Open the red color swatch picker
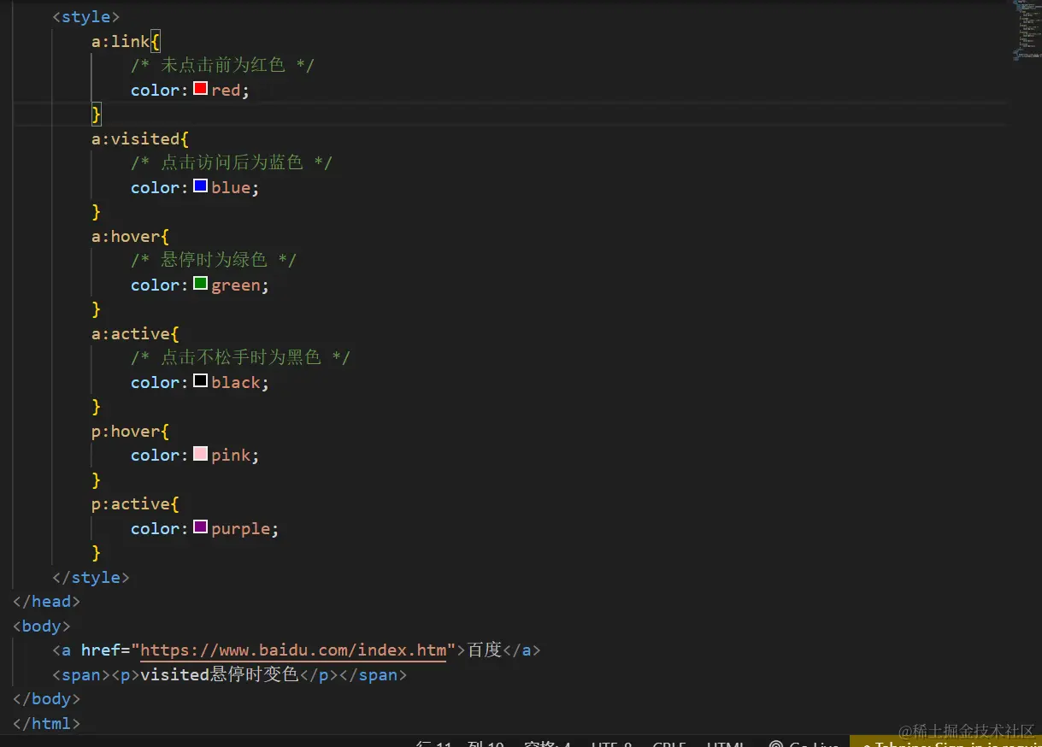 pos(201,89)
